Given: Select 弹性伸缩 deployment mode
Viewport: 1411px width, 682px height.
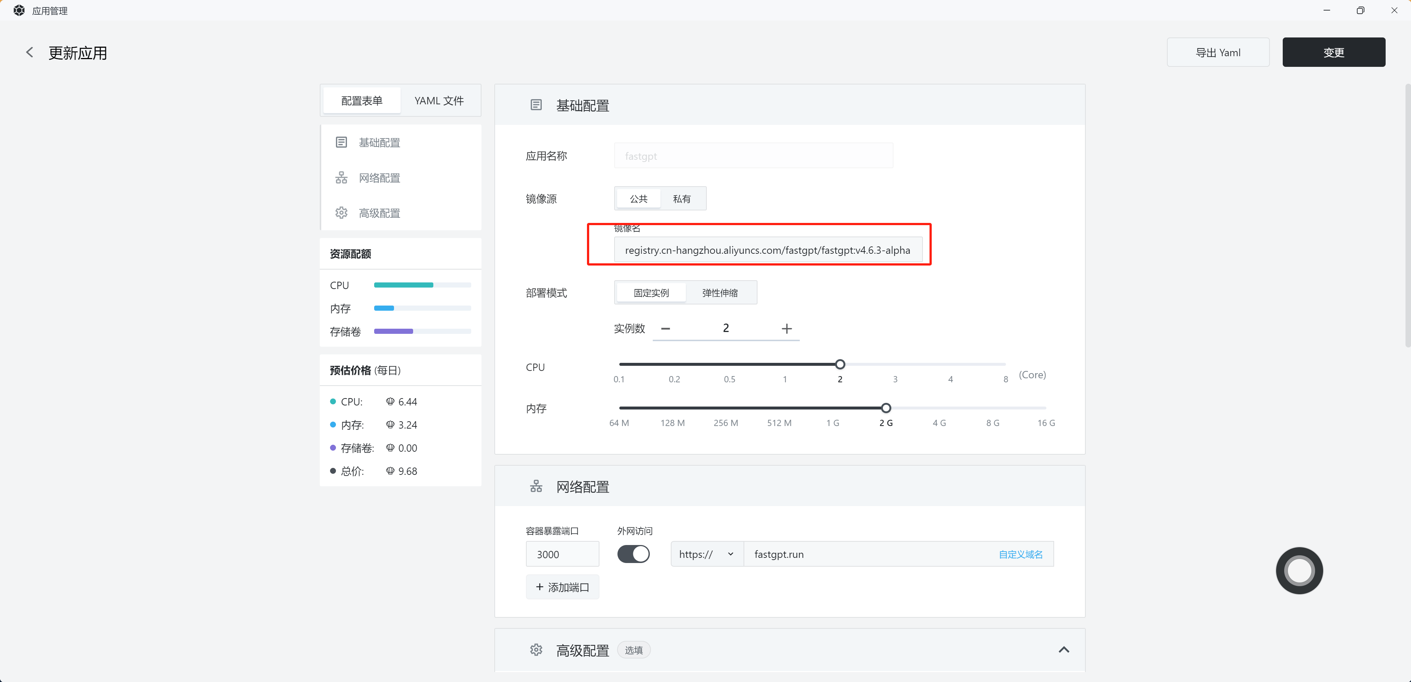Looking at the screenshot, I should [x=720, y=292].
